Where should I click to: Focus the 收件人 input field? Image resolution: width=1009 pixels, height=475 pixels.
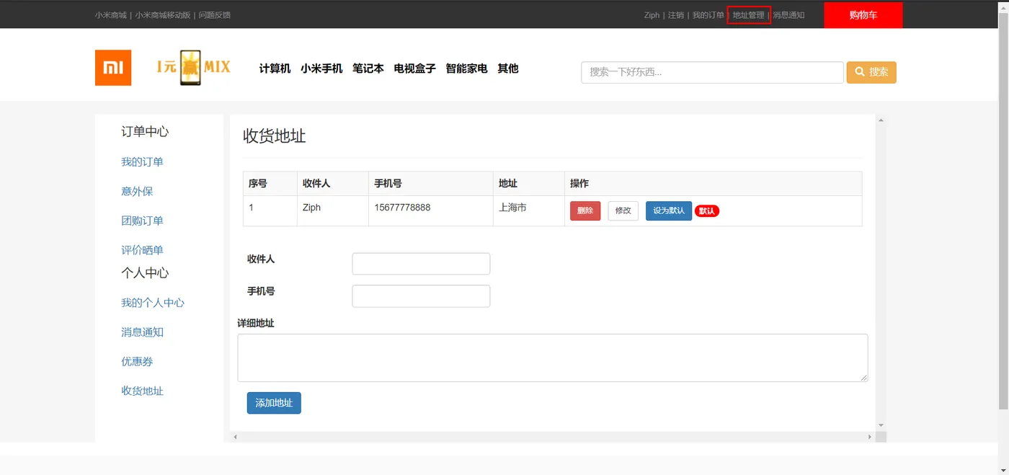421,264
